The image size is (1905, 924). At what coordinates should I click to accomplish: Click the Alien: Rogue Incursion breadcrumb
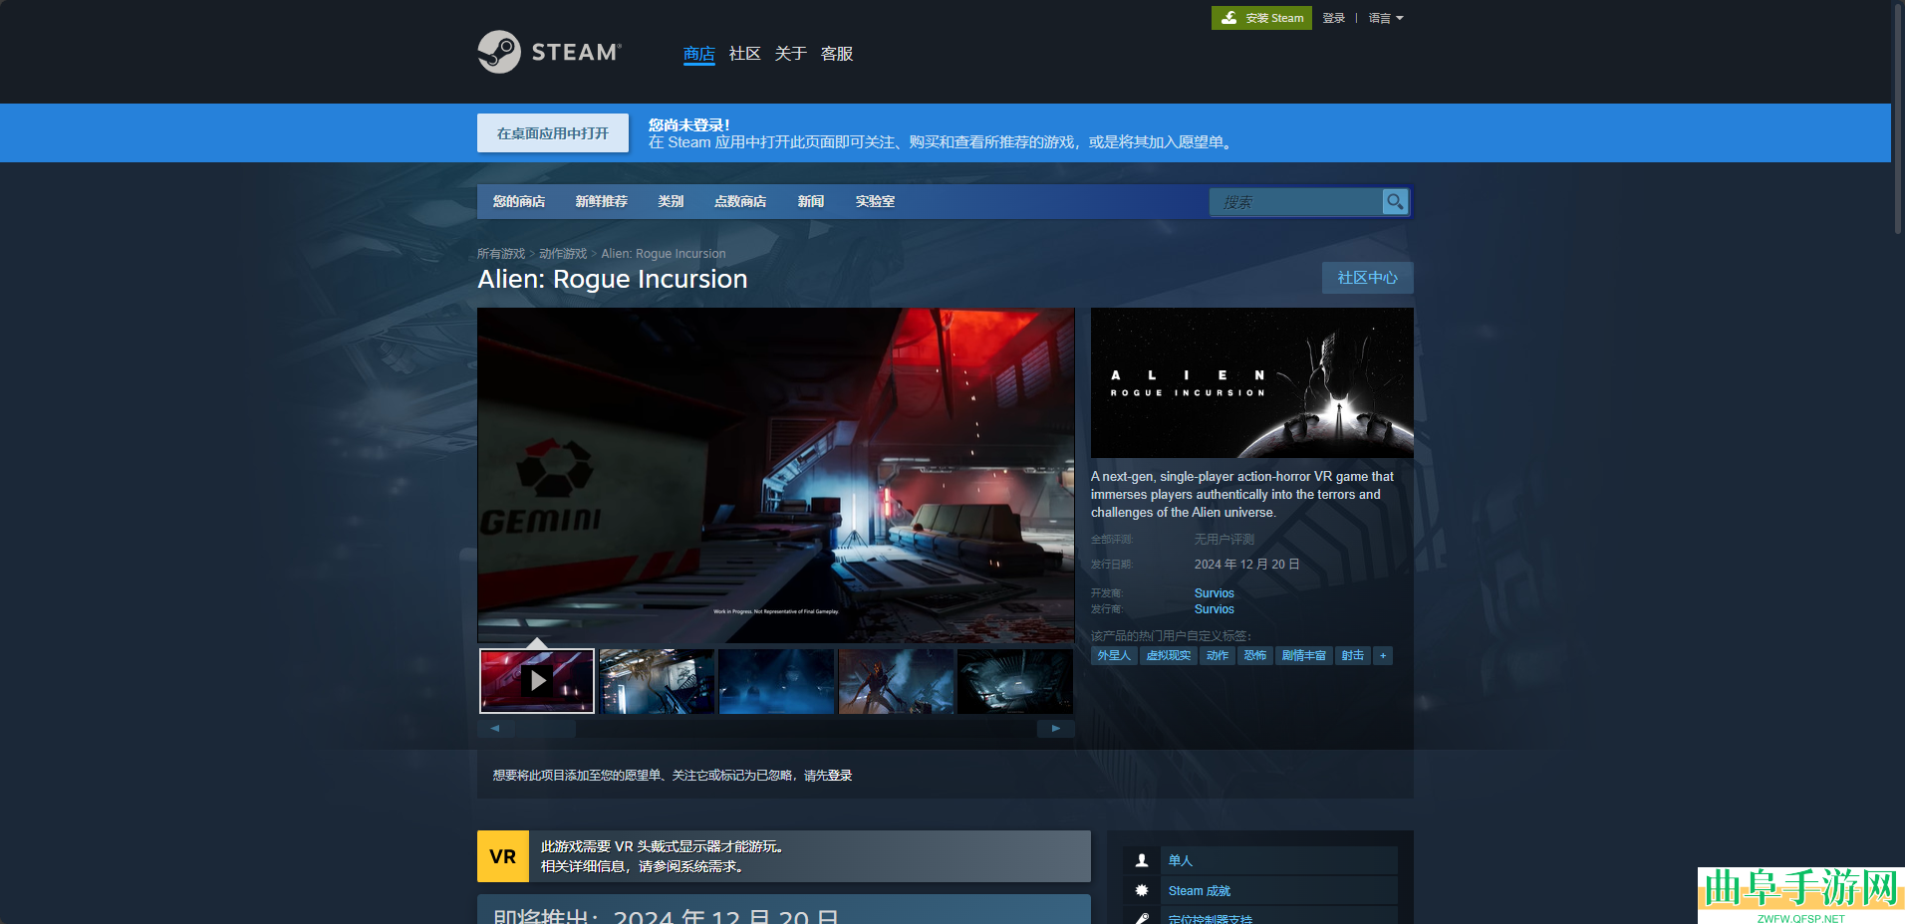664,254
